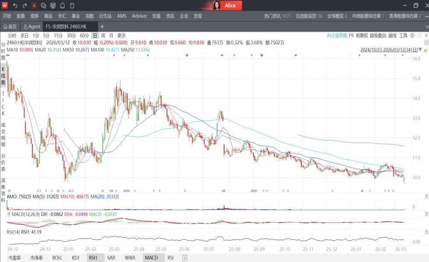Toggle the MACD indicator panel
429x262 pixels.
[x=151, y=258]
